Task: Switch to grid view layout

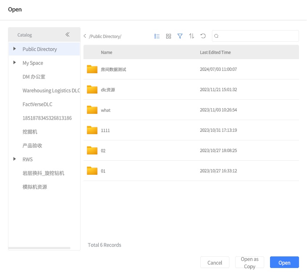Action: 168,36
